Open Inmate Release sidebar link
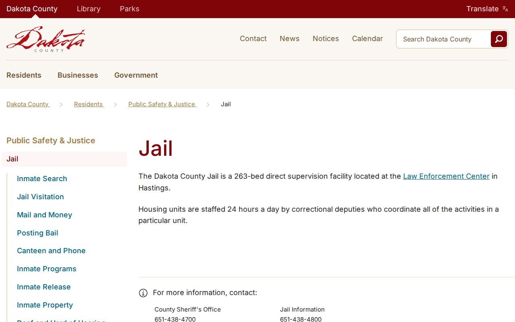 [x=44, y=287]
